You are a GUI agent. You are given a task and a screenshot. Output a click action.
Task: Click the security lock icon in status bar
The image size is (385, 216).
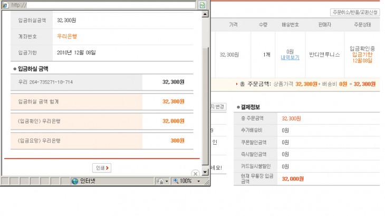click(159, 181)
